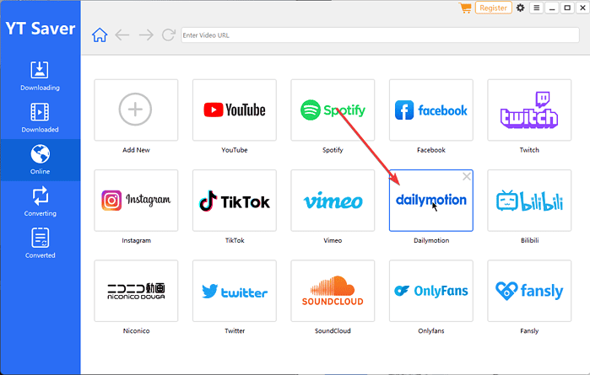Go back with the left arrow
This screenshot has width=590, height=375.
point(122,35)
